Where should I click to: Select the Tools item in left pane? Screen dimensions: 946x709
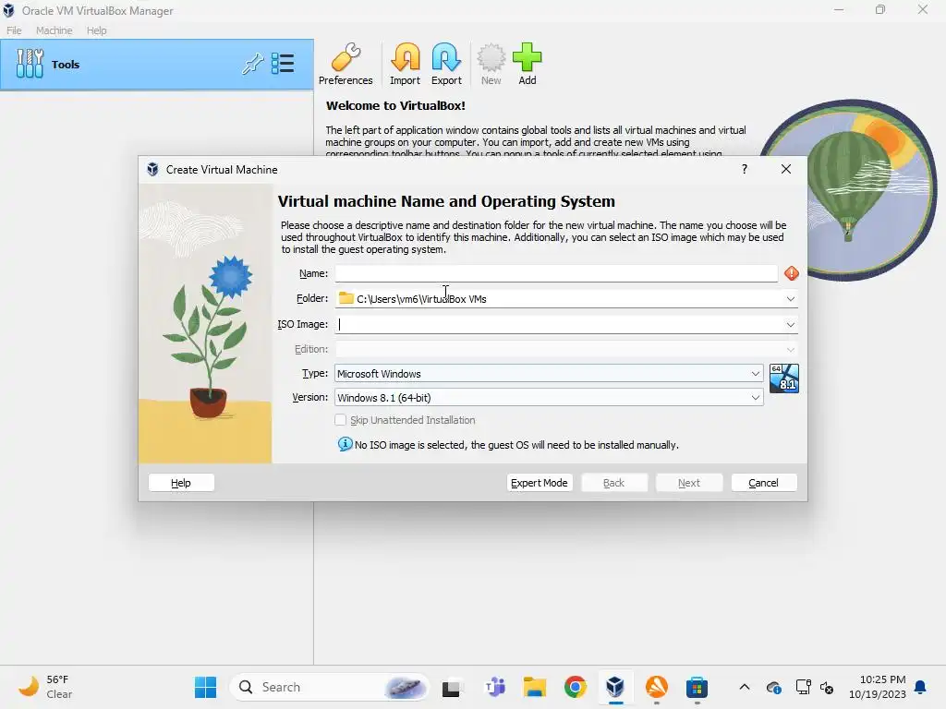(x=156, y=64)
